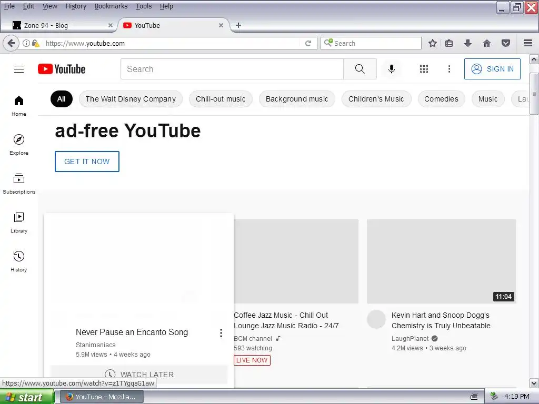Click the page scrollbar down arrow
Screen dimensions: 539x404
tap(534, 383)
